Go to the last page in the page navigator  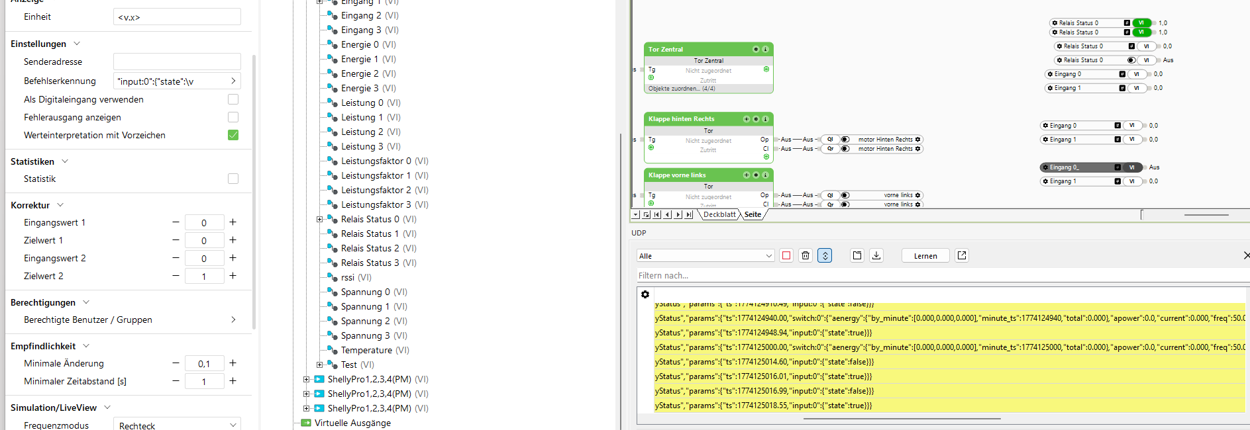click(689, 214)
